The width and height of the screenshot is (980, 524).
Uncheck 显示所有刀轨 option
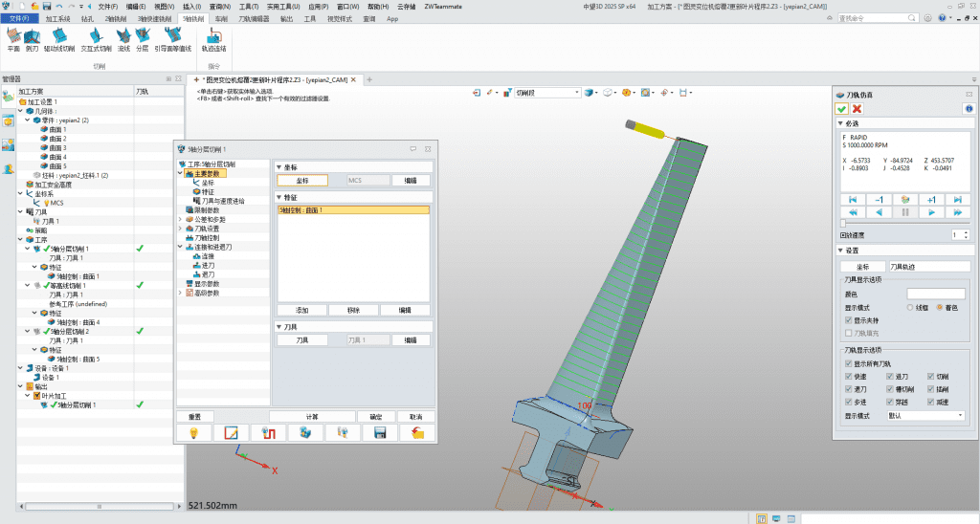(849, 364)
